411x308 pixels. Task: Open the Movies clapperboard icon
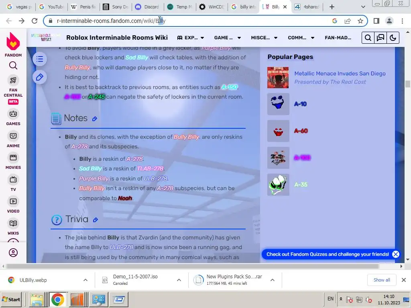click(13, 158)
